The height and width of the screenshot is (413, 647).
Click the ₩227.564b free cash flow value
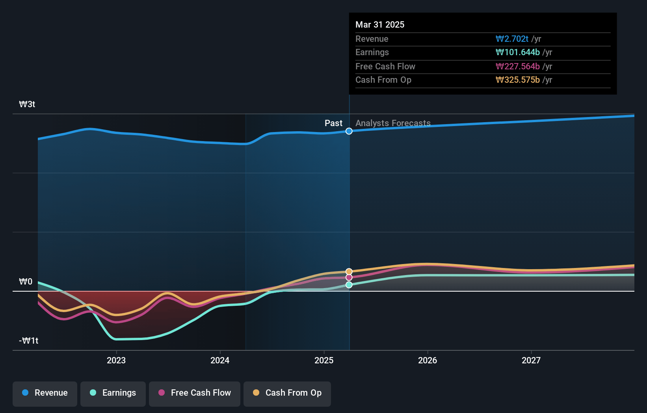517,66
